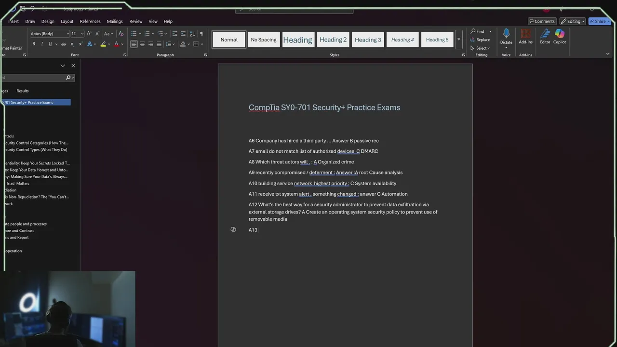Open the Mailings tab
The height and width of the screenshot is (347, 617).
115,21
